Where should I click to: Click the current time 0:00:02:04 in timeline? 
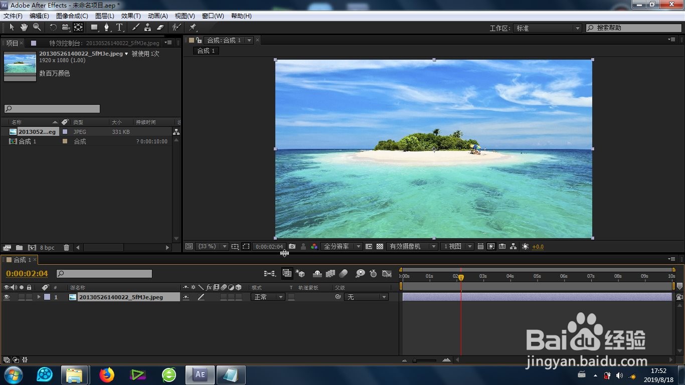click(27, 273)
